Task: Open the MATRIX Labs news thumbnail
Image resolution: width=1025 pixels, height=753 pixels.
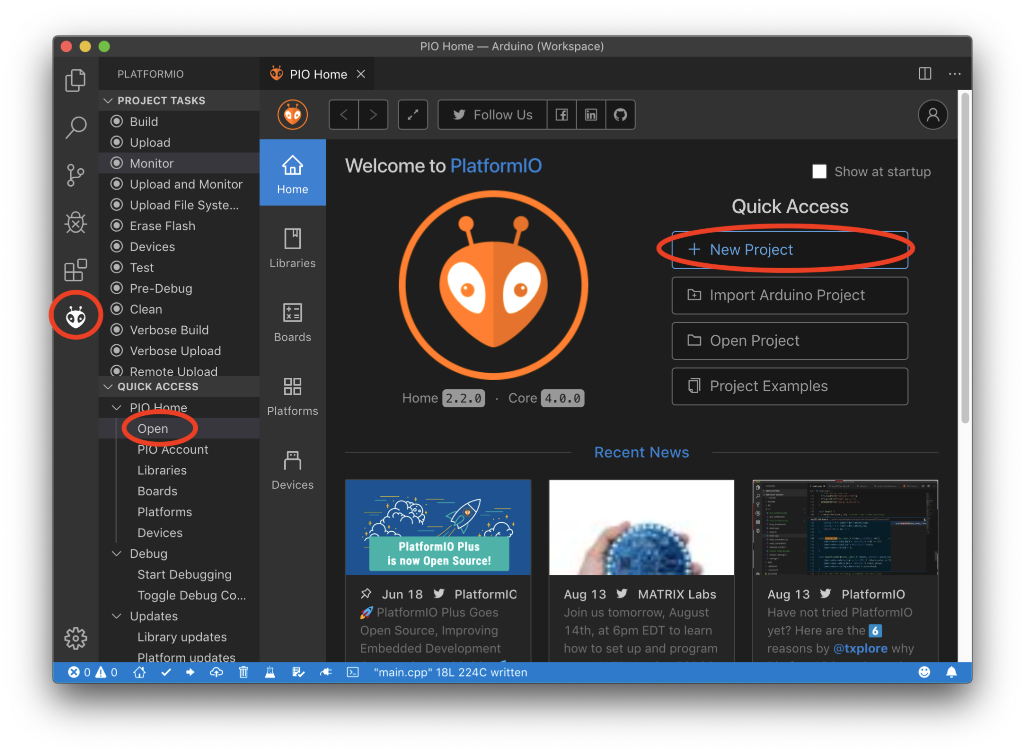Action: [641, 527]
